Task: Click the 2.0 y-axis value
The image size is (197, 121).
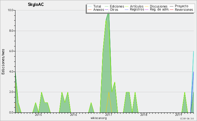Action: 11,92
